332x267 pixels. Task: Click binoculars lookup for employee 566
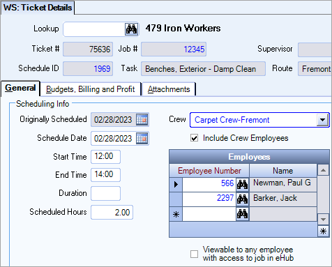pos(242,185)
